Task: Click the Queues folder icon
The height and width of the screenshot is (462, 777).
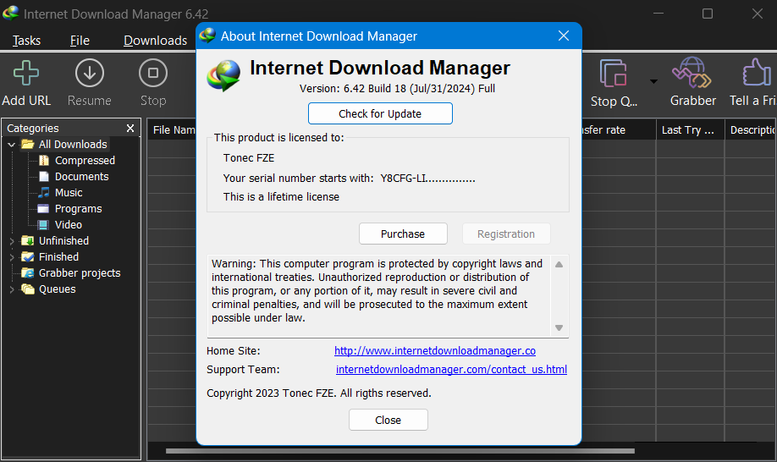Action: click(28, 289)
